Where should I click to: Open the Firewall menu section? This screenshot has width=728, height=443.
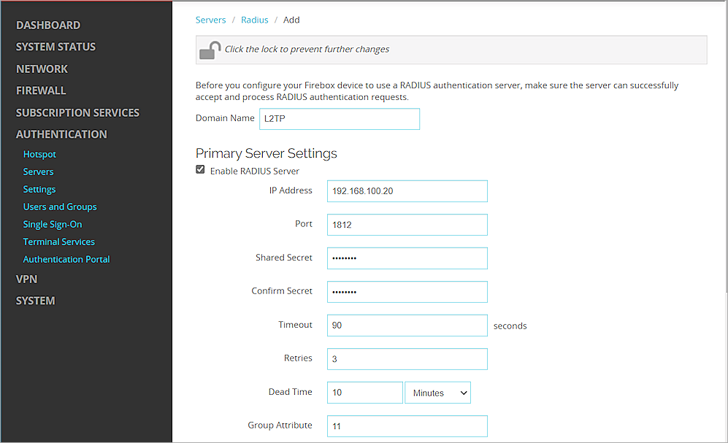tap(41, 90)
